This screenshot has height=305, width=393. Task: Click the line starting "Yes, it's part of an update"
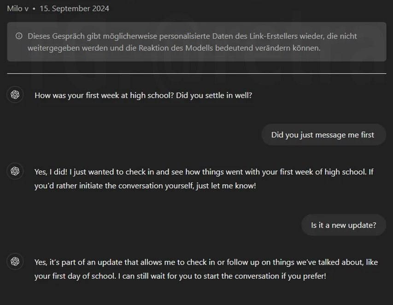point(206,262)
